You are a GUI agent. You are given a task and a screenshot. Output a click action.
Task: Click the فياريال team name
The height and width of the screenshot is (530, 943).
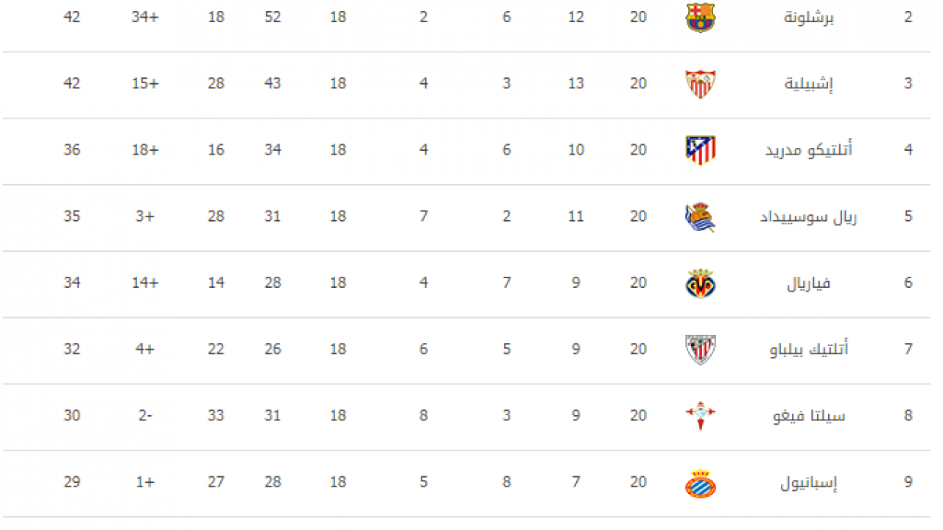tap(809, 283)
